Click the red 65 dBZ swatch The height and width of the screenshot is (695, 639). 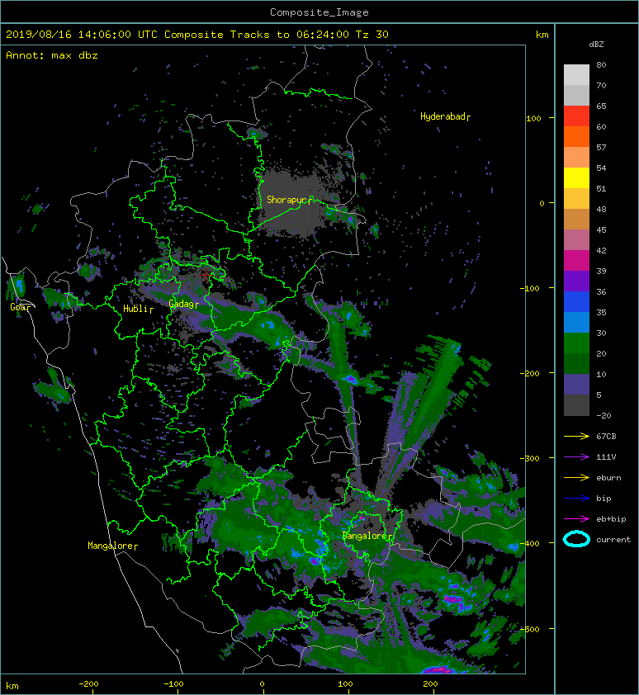point(576,116)
